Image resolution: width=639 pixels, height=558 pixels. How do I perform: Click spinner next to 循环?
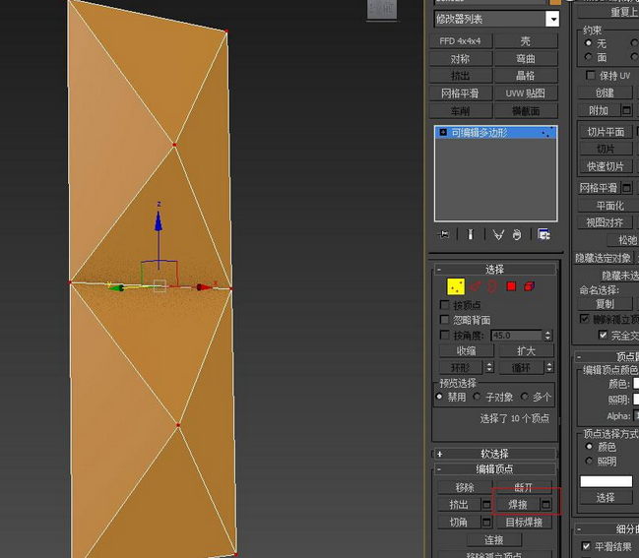tap(549, 367)
